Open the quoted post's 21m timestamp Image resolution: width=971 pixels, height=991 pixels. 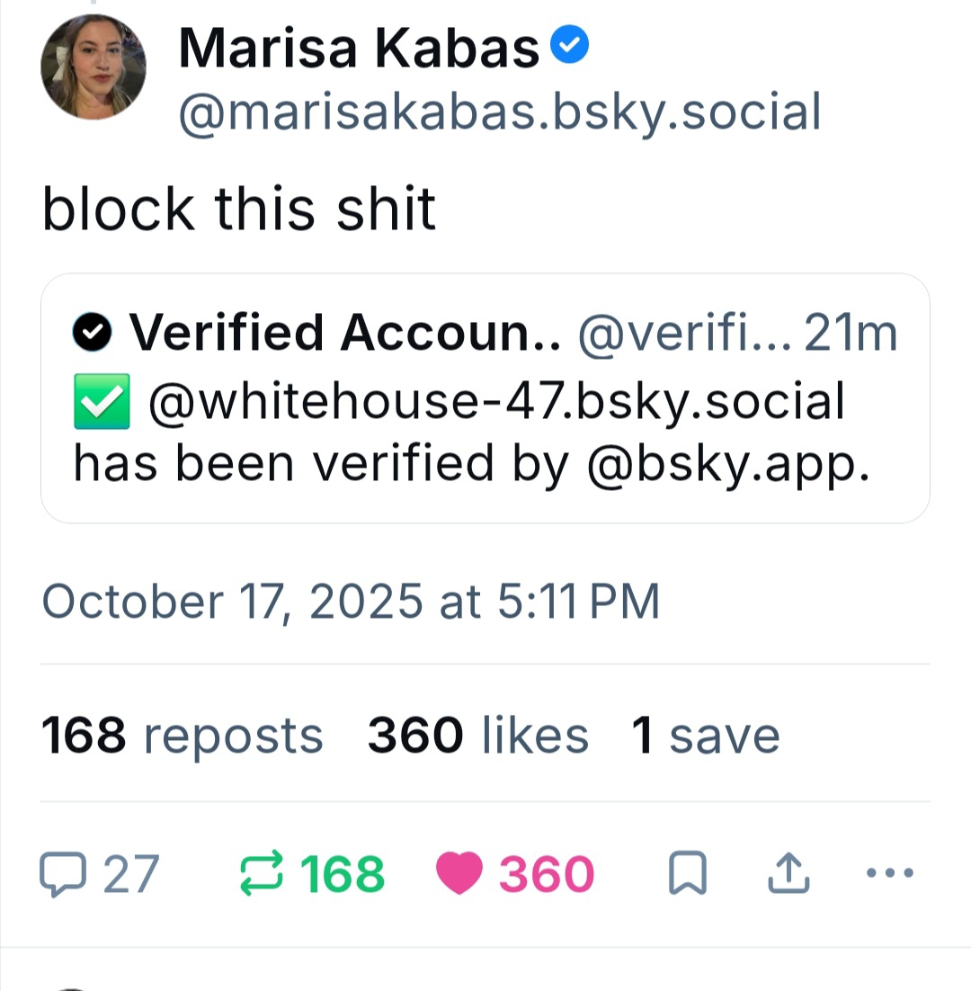click(x=850, y=334)
